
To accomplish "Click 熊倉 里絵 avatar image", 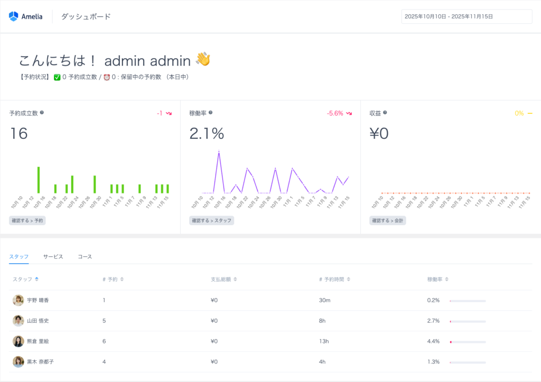I will pyautogui.click(x=18, y=341).
